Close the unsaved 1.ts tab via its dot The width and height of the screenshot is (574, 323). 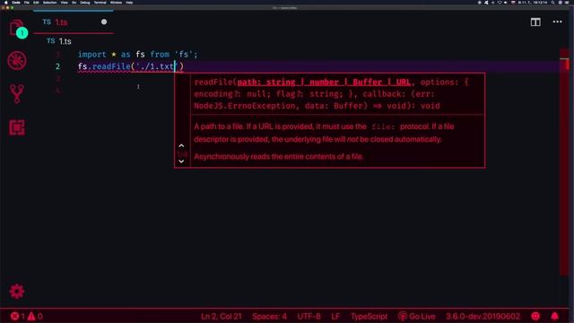click(104, 22)
